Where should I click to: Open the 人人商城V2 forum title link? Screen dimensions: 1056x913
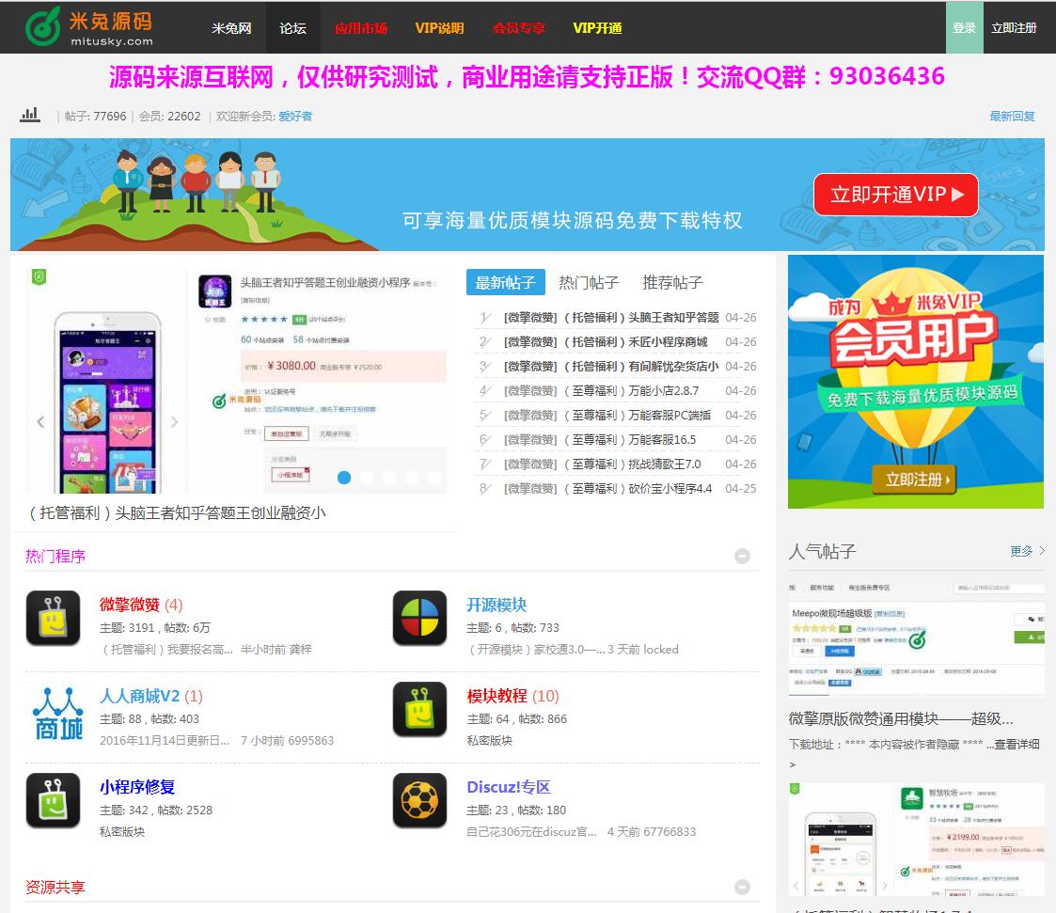click(x=139, y=696)
